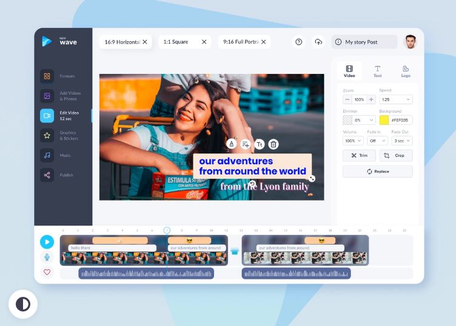Click the Wave logo icon
This screenshot has width=456, height=326.
pyautogui.click(x=47, y=41)
